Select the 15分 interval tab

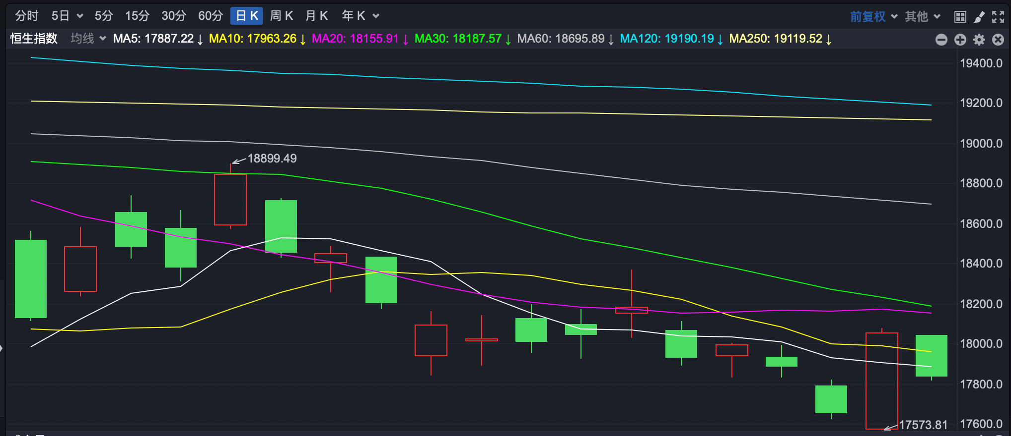pyautogui.click(x=137, y=16)
